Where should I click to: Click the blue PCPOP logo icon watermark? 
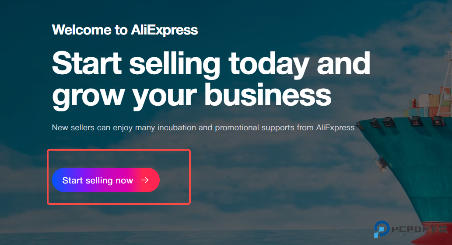pos(382,229)
